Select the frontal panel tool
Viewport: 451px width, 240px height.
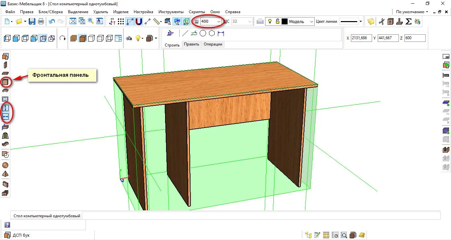click(5, 82)
